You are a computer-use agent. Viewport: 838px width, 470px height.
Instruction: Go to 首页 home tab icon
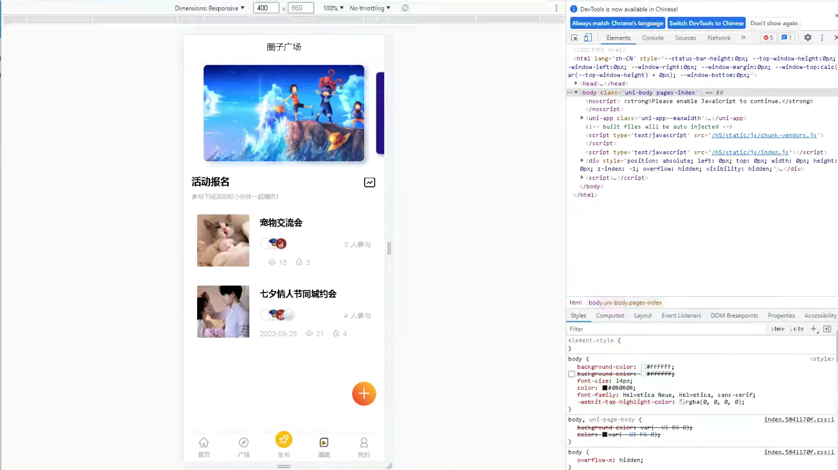(x=203, y=443)
